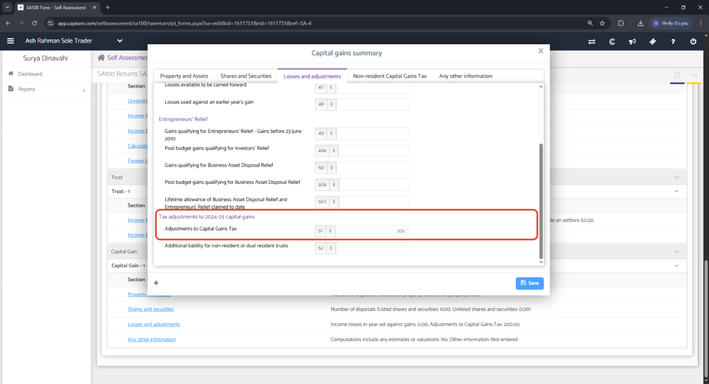
Task: Click the swap arrows icon in header
Action: [592, 42]
